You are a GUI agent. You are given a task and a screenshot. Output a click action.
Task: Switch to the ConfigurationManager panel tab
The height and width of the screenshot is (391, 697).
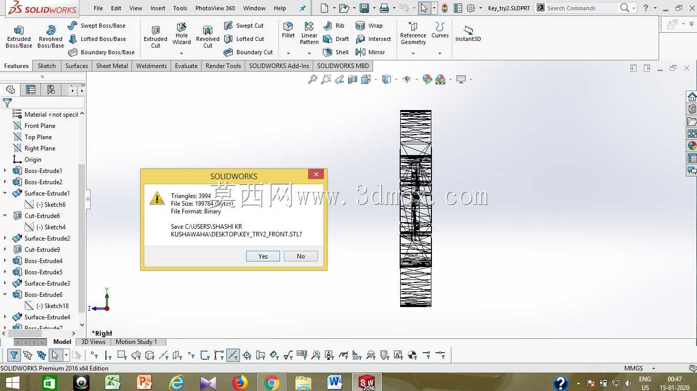(51, 90)
